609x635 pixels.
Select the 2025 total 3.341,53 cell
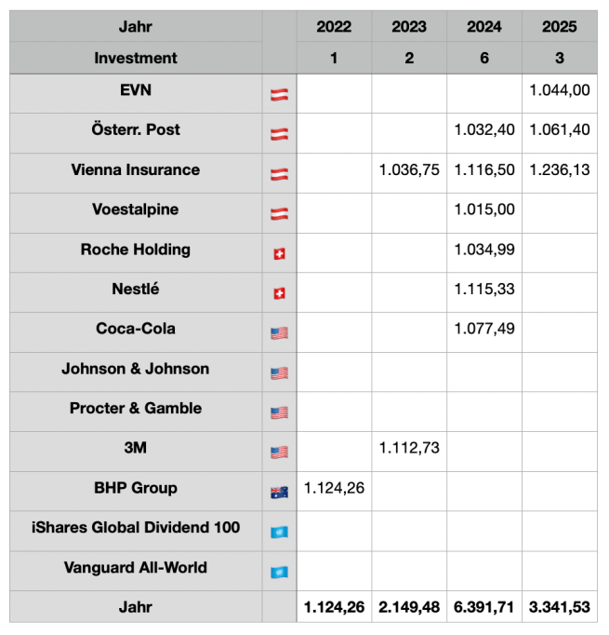click(560, 608)
